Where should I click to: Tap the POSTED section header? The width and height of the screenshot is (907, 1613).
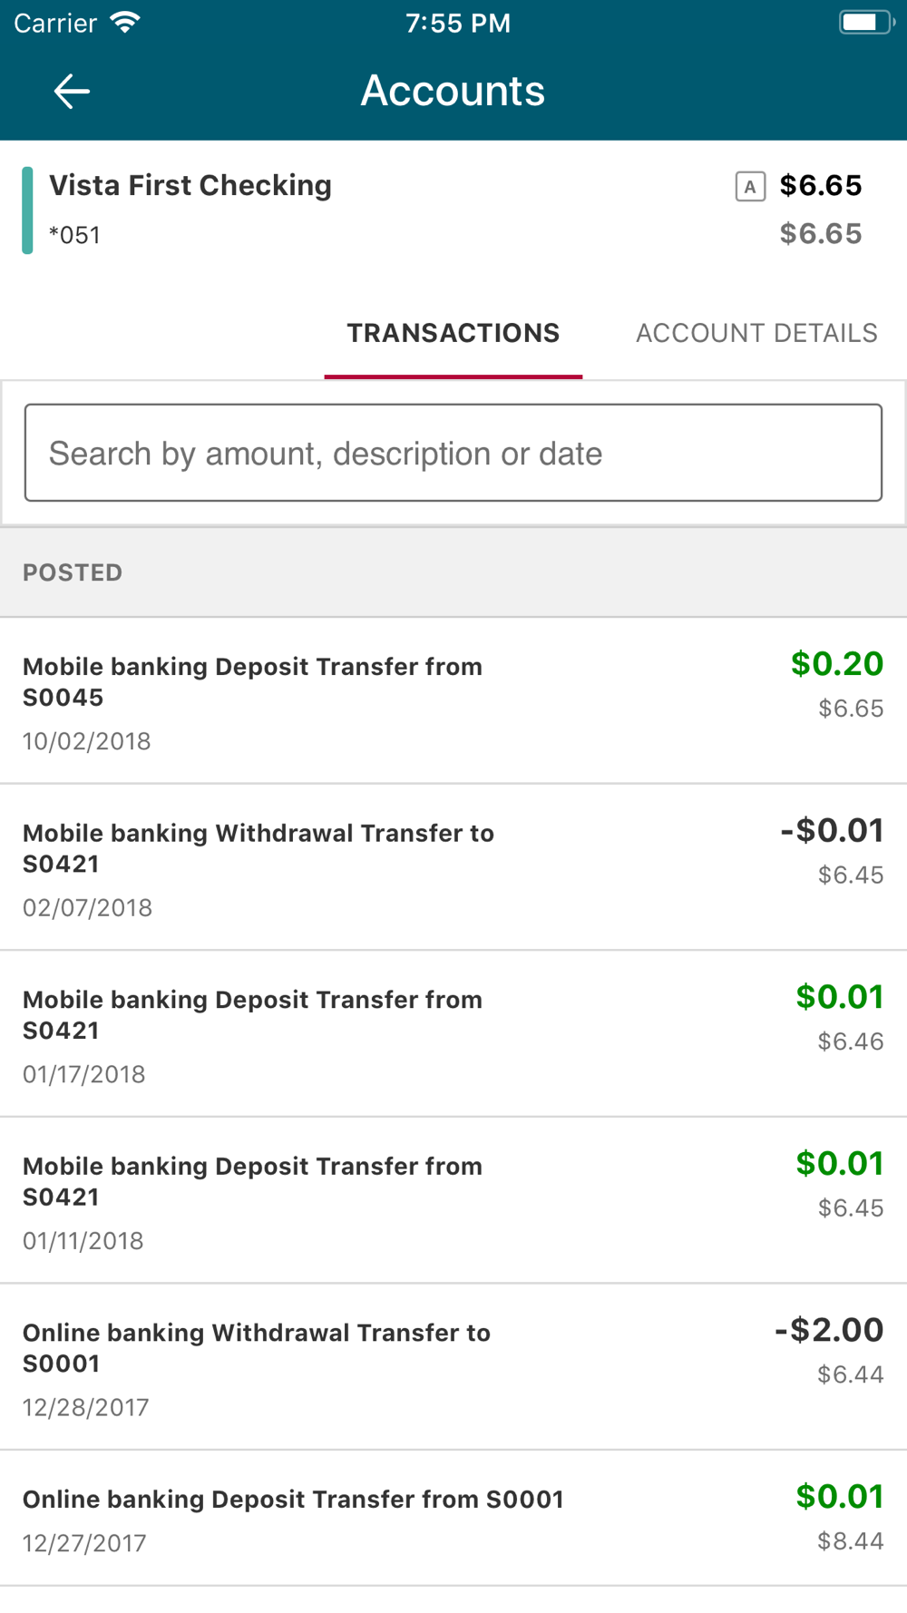(73, 572)
